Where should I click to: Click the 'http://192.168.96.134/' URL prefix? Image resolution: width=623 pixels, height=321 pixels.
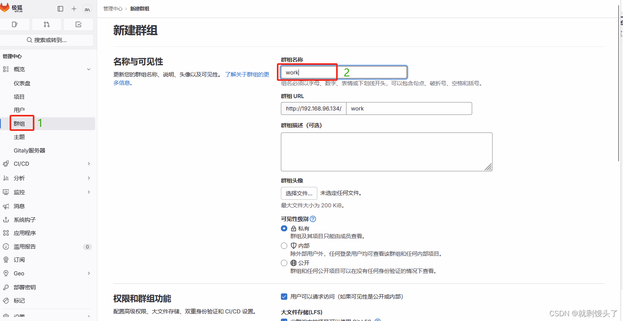click(314, 108)
